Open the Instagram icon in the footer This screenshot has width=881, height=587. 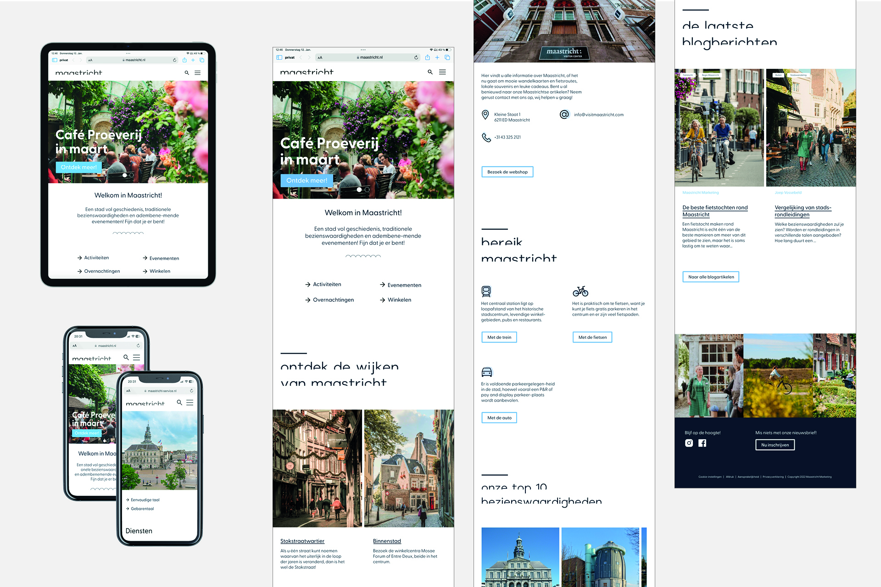tap(689, 443)
